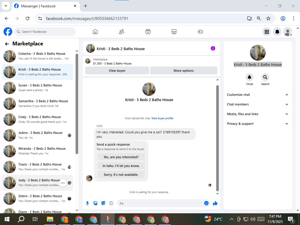Open Facebook Home icon in top navigation
Image resolution: width=300 pixels, height=225 pixels.
click(x=95, y=32)
